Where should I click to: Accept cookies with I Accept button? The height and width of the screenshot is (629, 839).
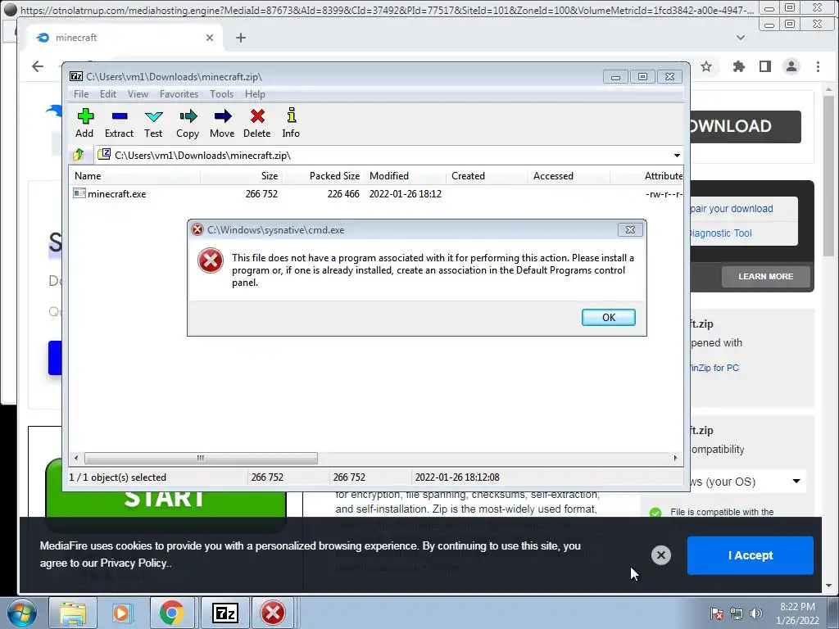pos(751,555)
